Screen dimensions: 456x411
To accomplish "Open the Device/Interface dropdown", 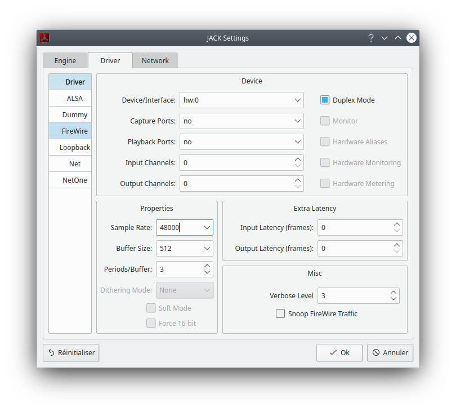I will click(x=242, y=100).
